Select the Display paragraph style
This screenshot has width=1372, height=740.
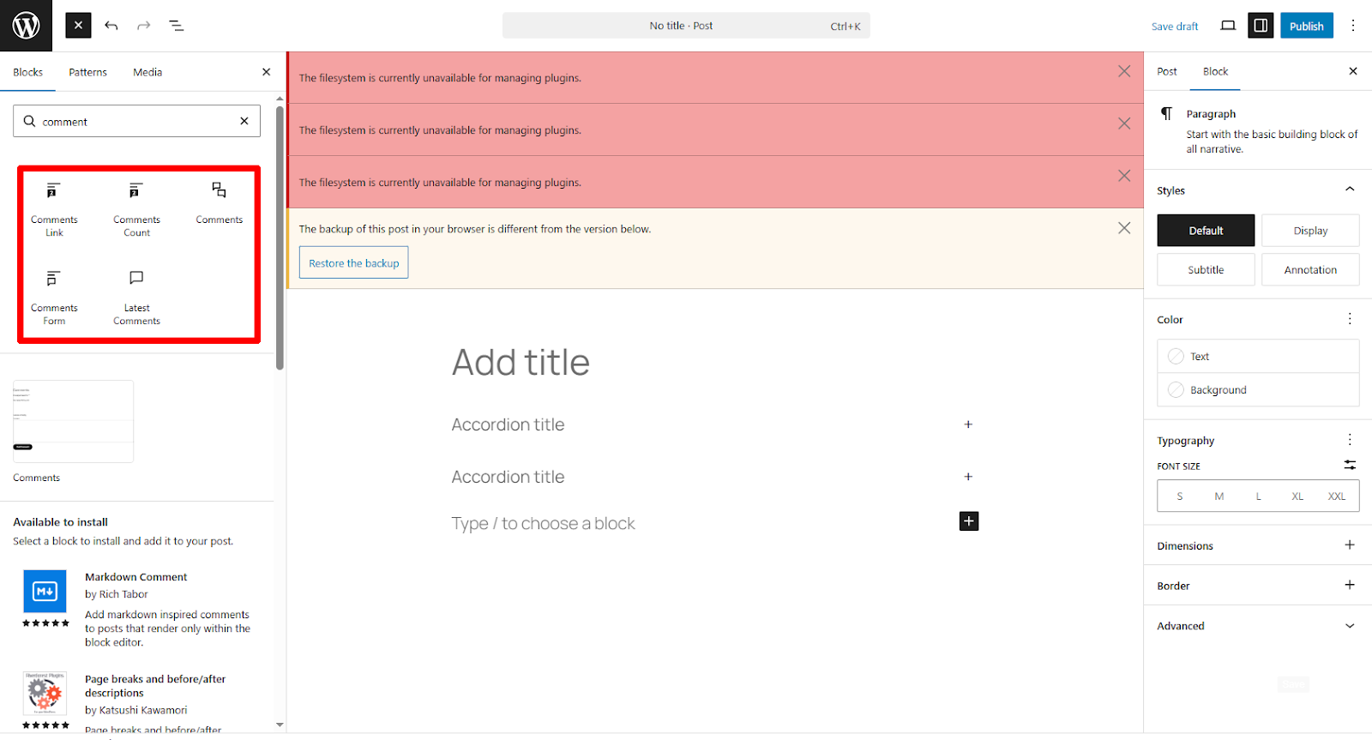1309,231
